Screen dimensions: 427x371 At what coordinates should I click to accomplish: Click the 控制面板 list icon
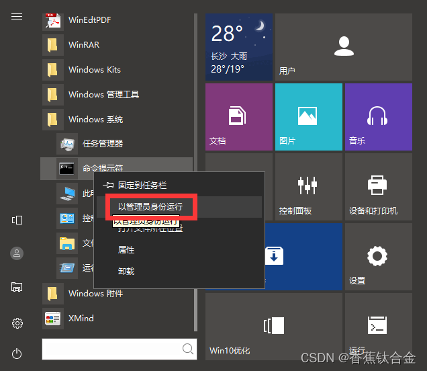coord(67,218)
